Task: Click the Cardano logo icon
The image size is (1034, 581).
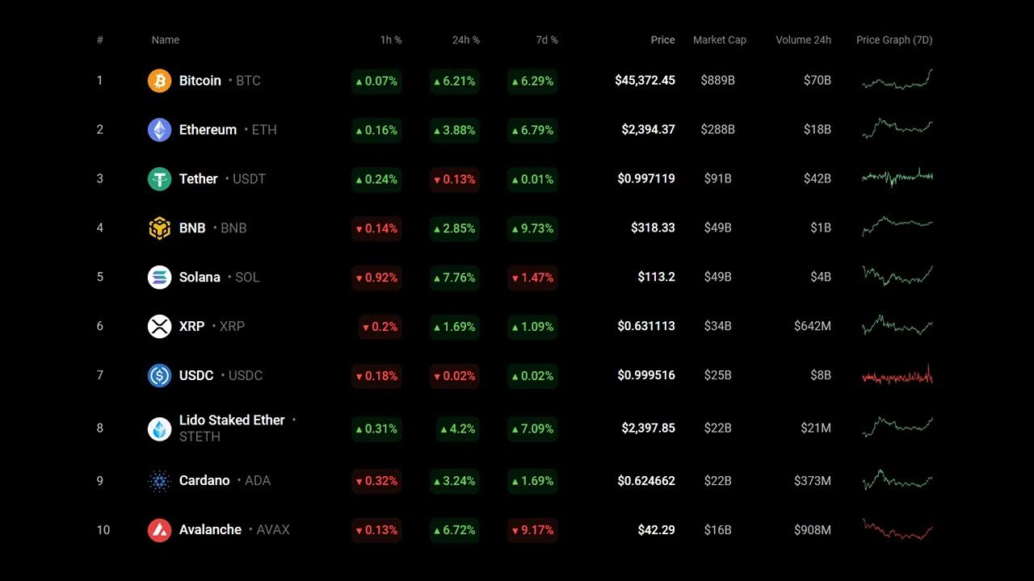Action: point(159,481)
